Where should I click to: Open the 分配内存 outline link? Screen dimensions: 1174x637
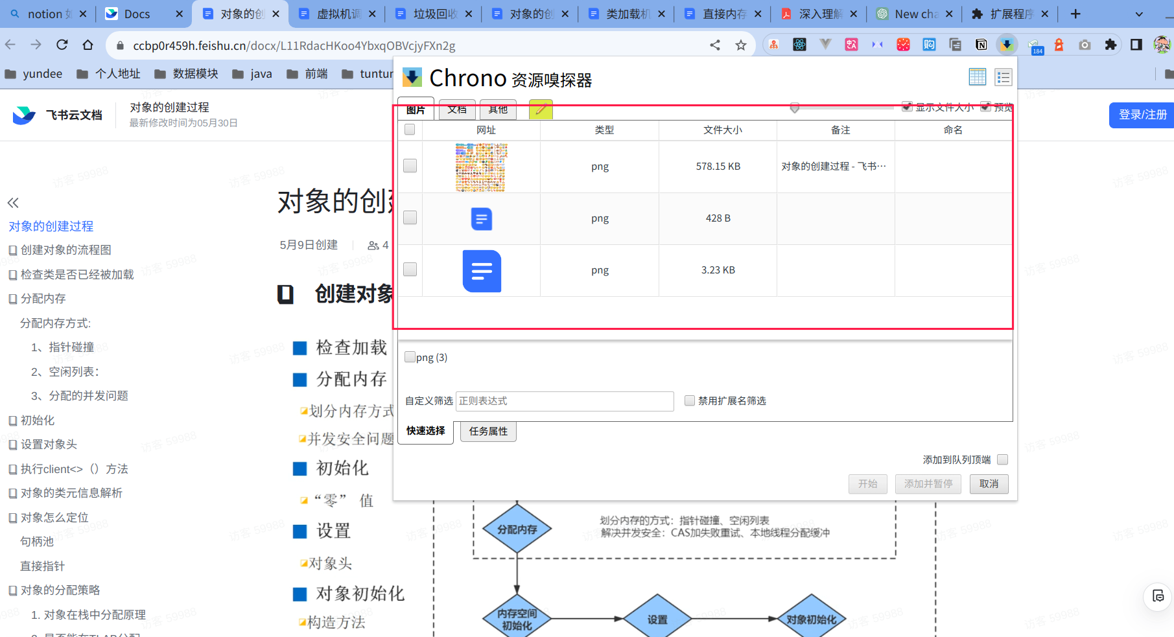(x=43, y=299)
